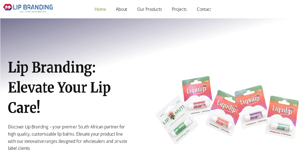Go to the About page
Viewport: 302px width, 164px height.
[x=121, y=9]
